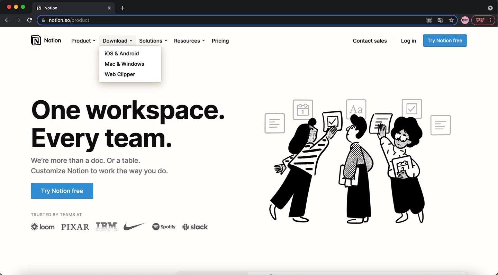The height and width of the screenshot is (275, 498).
Task: Click "We're more than a doc. Or a table."
Action: 85,161
